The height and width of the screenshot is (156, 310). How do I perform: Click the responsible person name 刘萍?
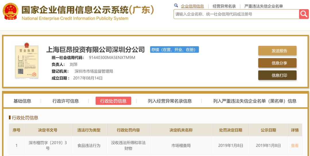(x=74, y=64)
